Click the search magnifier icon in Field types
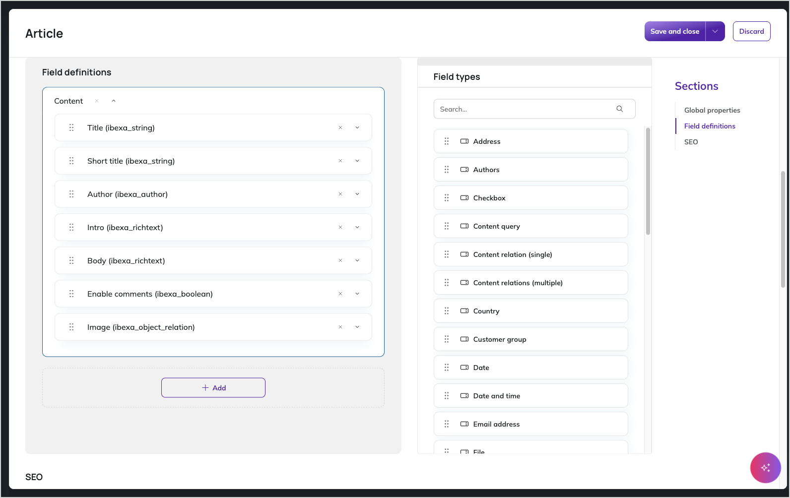The width and height of the screenshot is (790, 498). 620,109
